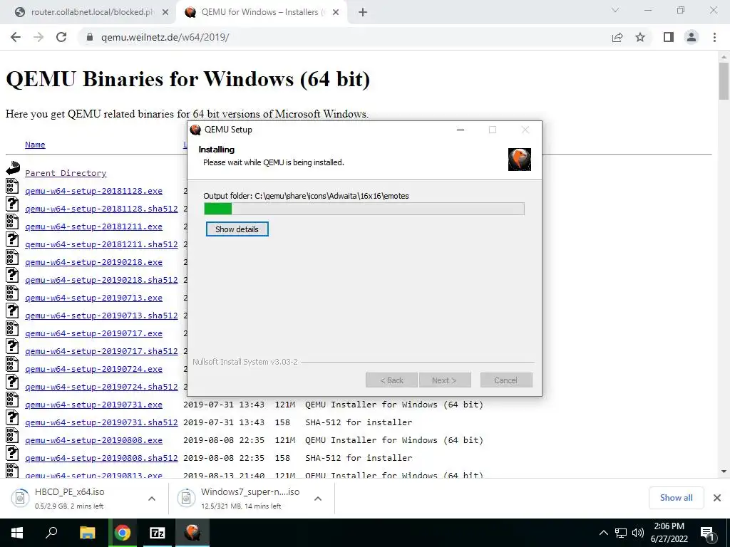Click the QEMU logo in setup header
The width and height of the screenshot is (730, 547).
[x=520, y=160]
